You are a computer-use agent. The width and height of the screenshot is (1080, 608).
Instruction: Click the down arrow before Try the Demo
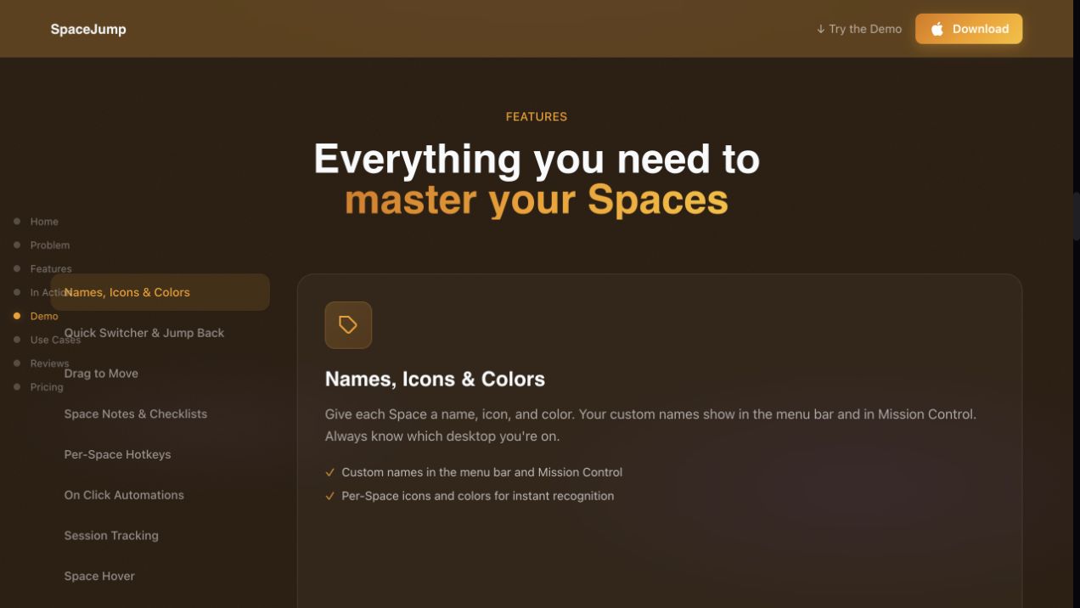(820, 29)
